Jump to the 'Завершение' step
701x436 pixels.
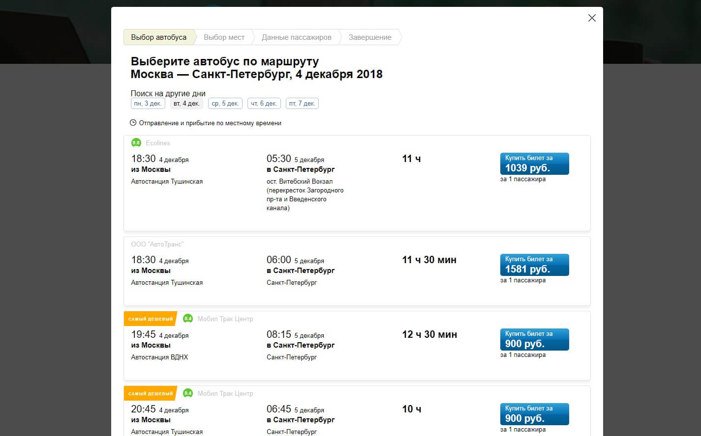370,37
